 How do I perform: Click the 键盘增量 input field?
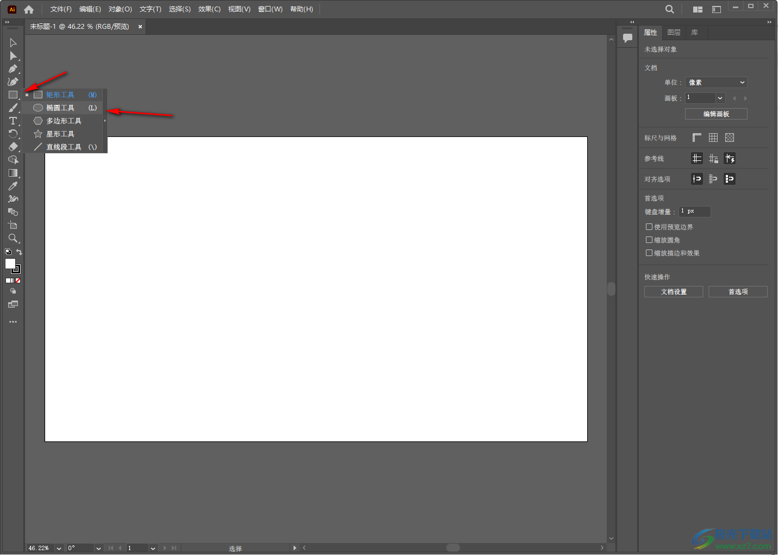click(x=695, y=211)
